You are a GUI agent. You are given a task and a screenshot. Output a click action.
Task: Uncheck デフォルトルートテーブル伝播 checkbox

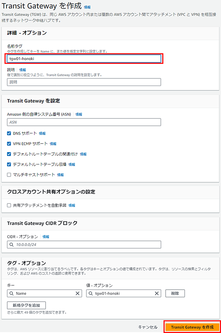coord(9,164)
